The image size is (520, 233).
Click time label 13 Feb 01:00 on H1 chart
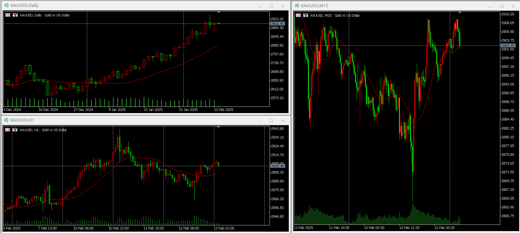tap(224, 228)
